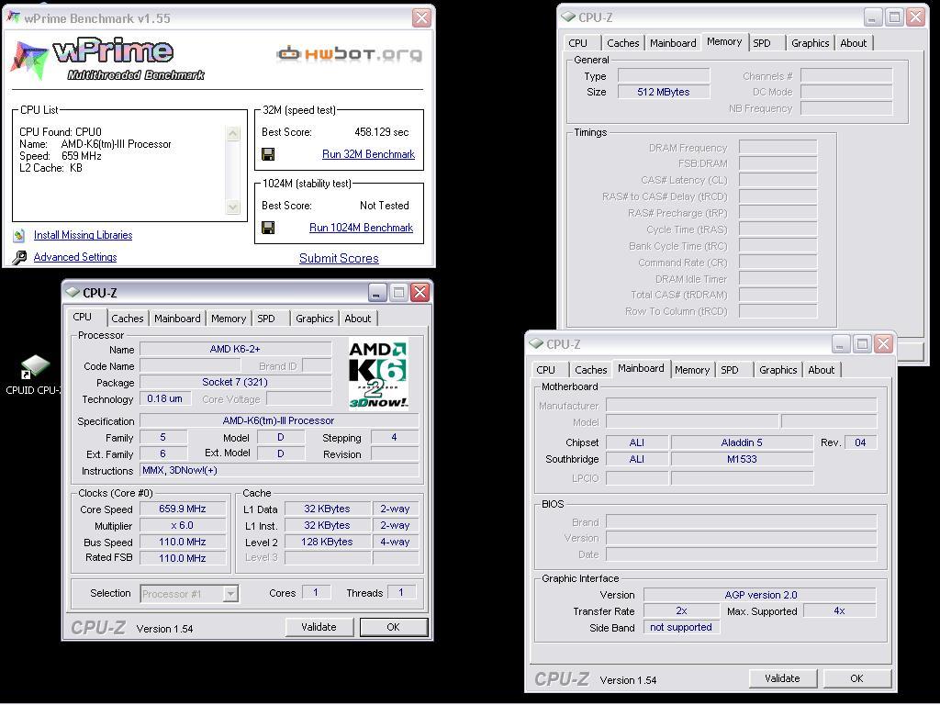Image resolution: width=940 pixels, height=705 pixels.
Task: Click the Multiplier x 6.0 value
Action: [183, 525]
